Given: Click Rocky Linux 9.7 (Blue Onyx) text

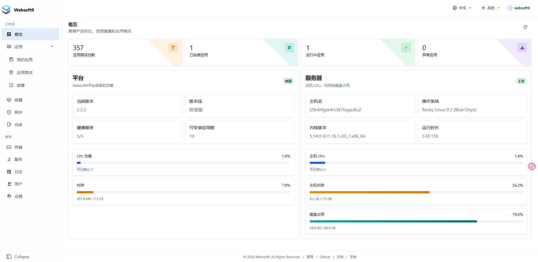Looking at the screenshot, I should click(449, 110).
